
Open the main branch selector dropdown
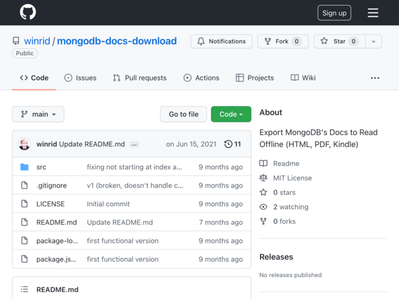[x=38, y=114]
